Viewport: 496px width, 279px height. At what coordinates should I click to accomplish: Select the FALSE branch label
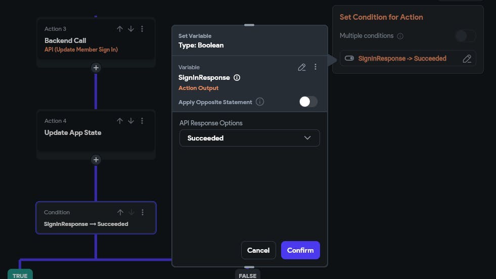click(248, 274)
